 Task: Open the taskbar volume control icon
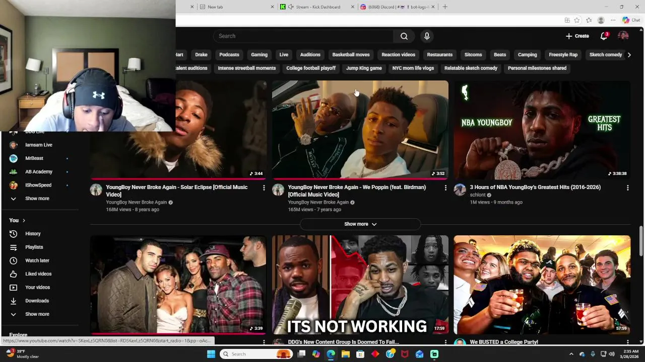pyautogui.click(x=612, y=354)
